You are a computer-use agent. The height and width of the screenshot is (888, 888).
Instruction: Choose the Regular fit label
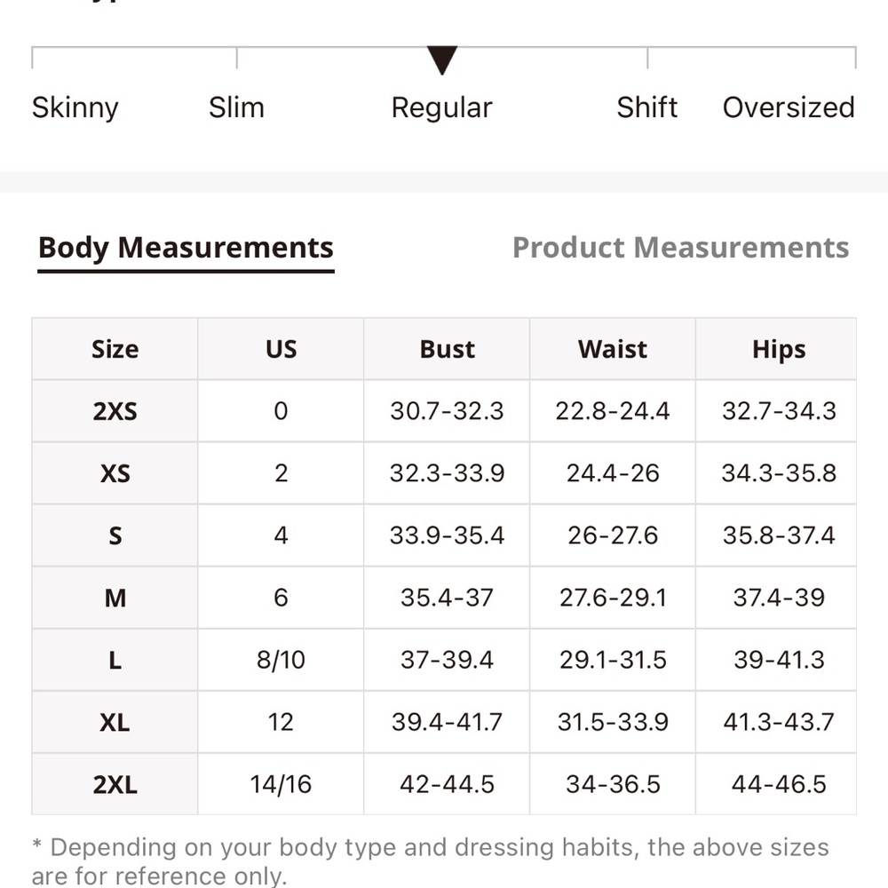(x=441, y=107)
